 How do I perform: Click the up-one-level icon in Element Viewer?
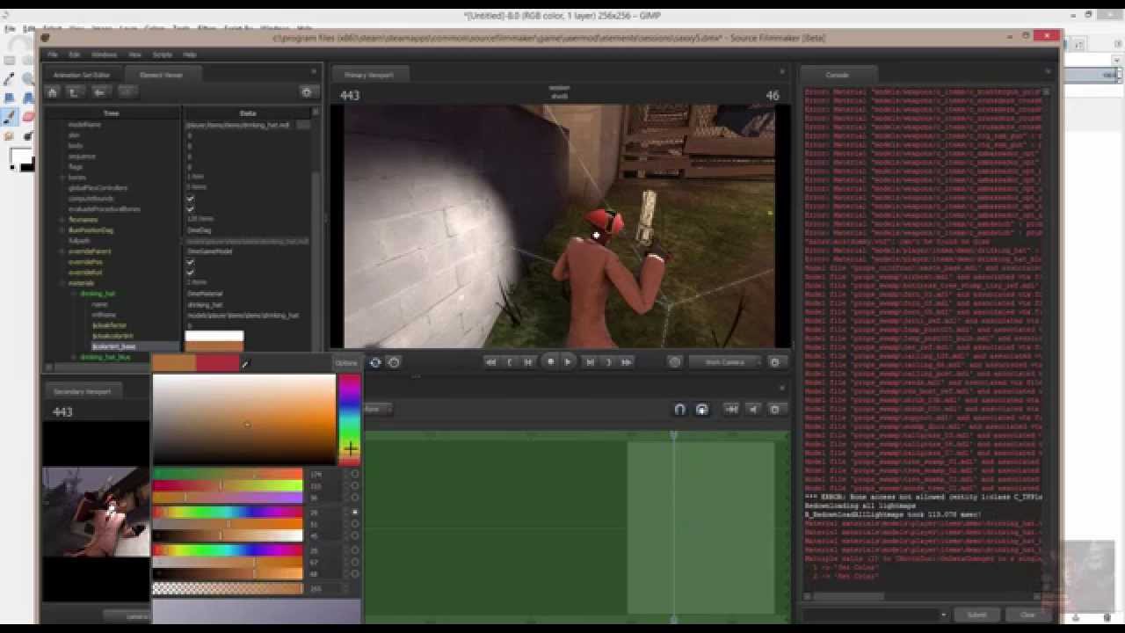tap(75, 92)
